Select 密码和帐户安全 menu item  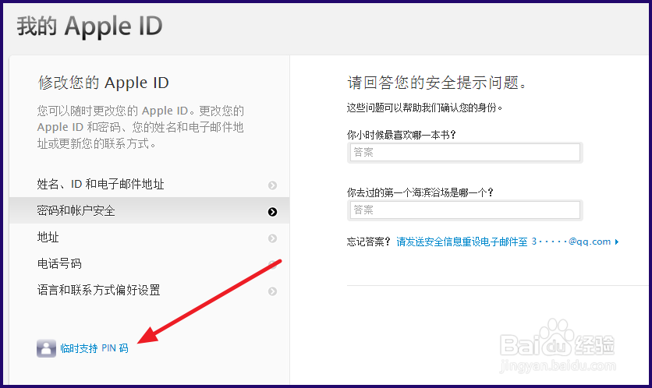coord(149,210)
